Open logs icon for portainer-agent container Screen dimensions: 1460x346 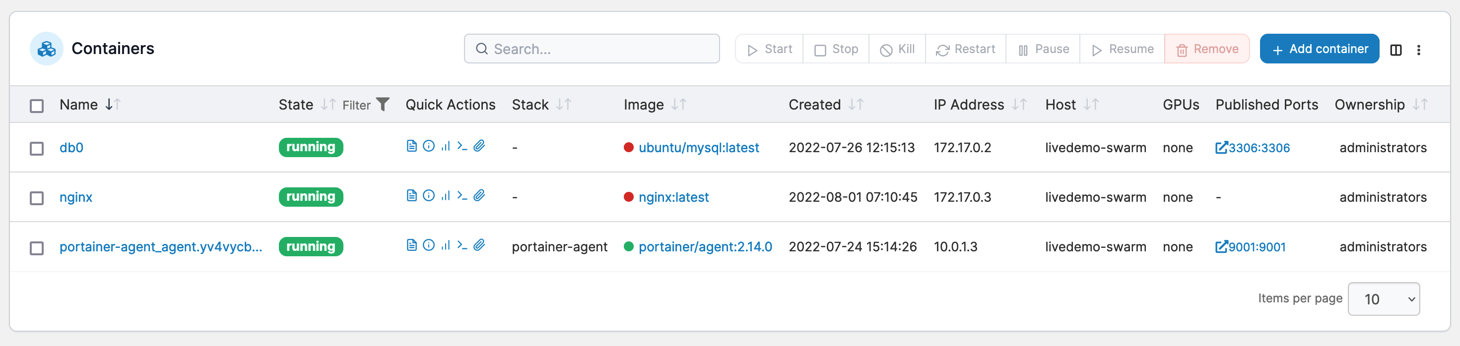coord(412,245)
